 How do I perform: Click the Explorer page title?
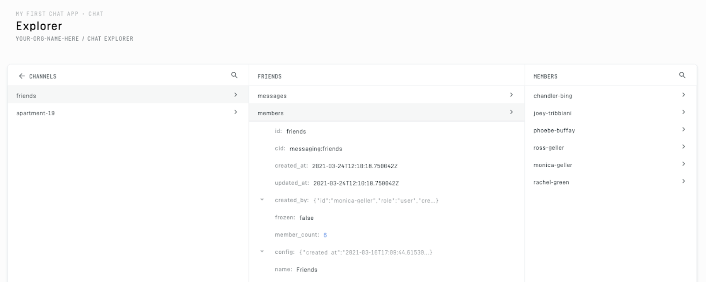(x=39, y=26)
